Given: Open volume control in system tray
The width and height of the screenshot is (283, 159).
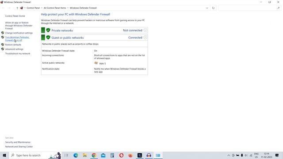Looking at the screenshot, I should point(246,155).
